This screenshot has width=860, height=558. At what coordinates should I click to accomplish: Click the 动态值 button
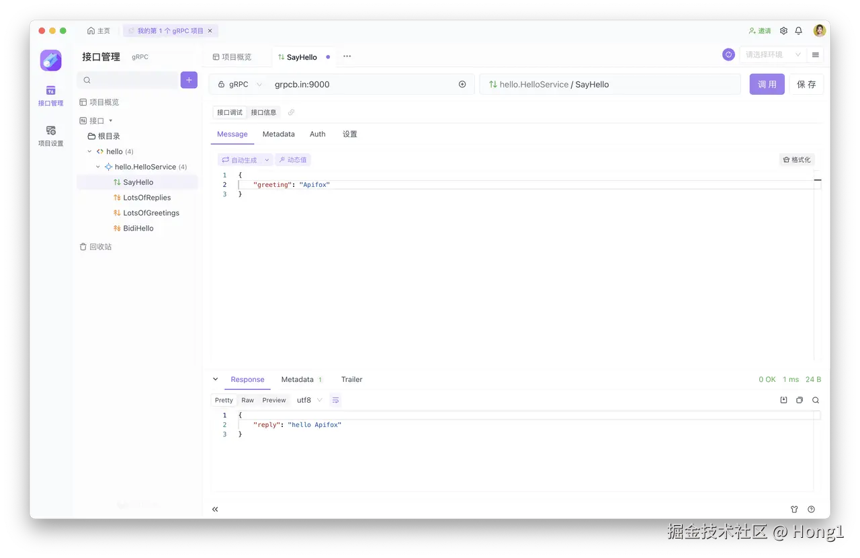[293, 160]
